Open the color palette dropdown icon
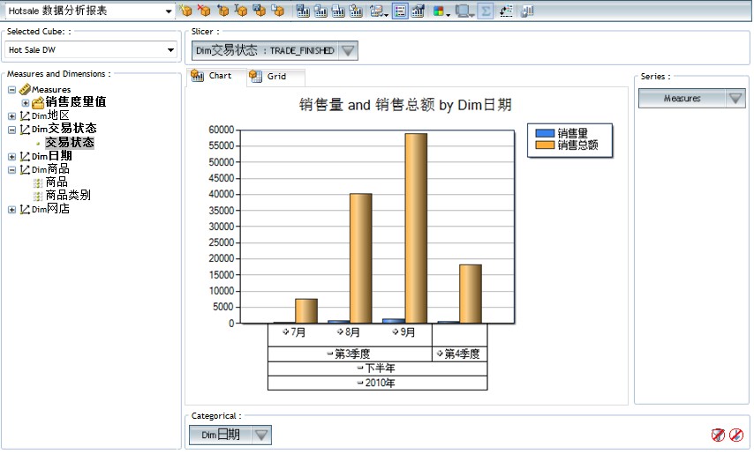This screenshot has height=454, width=754. point(441,11)
